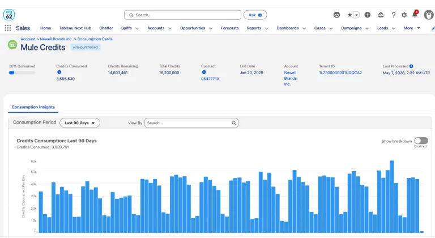Click the Last Processed info icon
The height and width of the screenshot is (238, 435).
(x=411, y=66)
